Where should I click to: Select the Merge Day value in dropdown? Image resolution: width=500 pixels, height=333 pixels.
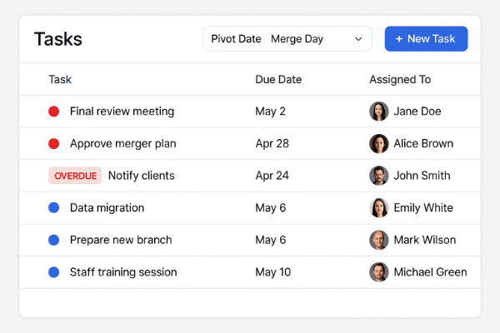click(x=297, y=39)
